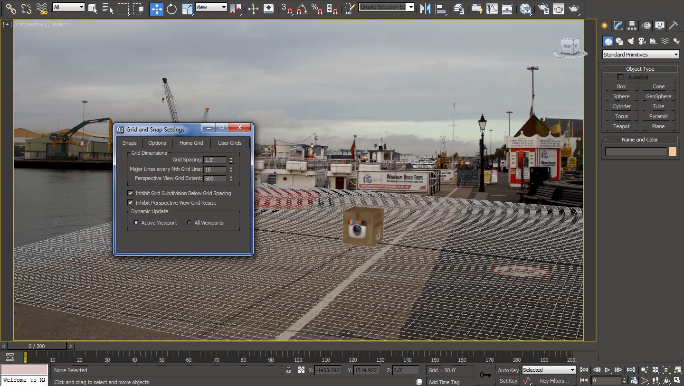684x386 pixels.
Task: Open the View reference coordinate dropdown
Action: [211, 7]
